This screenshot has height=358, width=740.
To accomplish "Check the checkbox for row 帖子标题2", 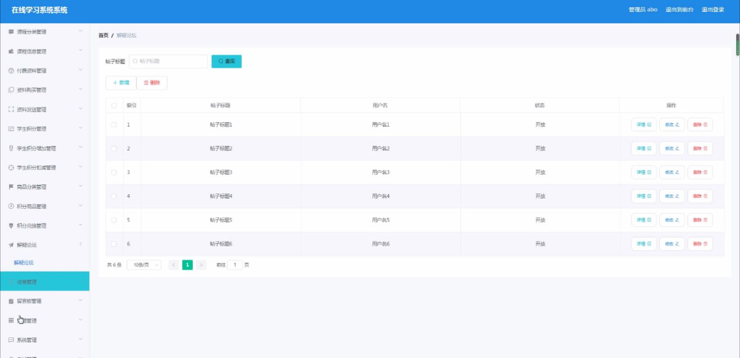I will [114, 149].
